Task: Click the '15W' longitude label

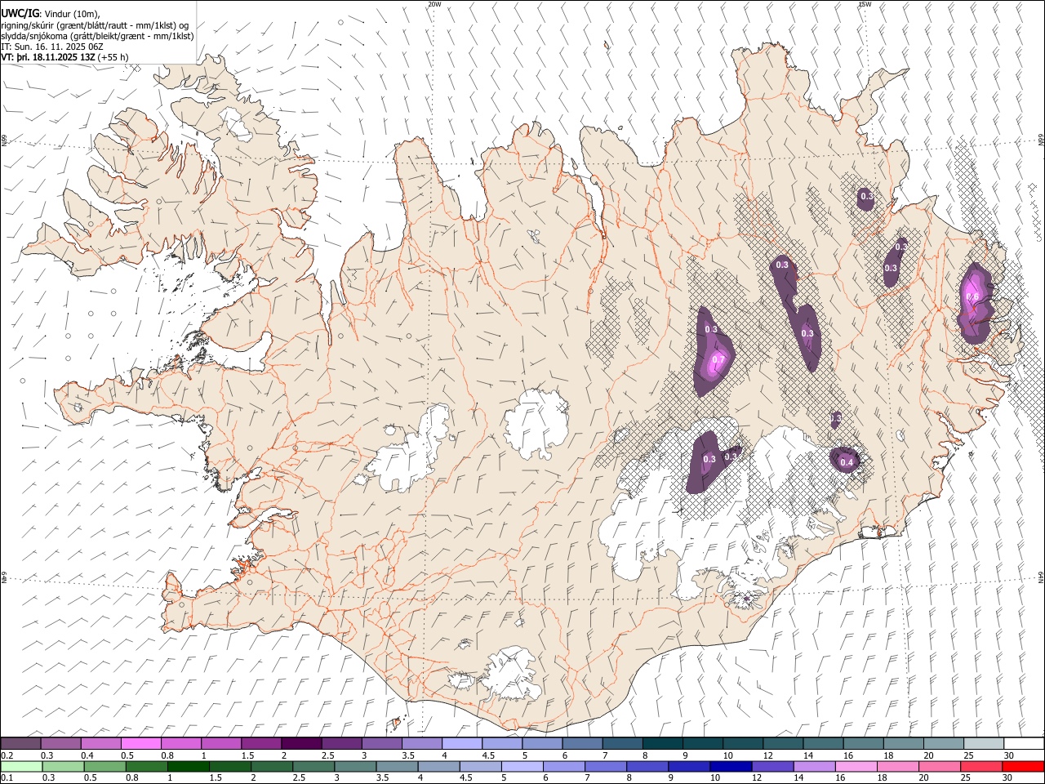Action: (x=865, y=4)
